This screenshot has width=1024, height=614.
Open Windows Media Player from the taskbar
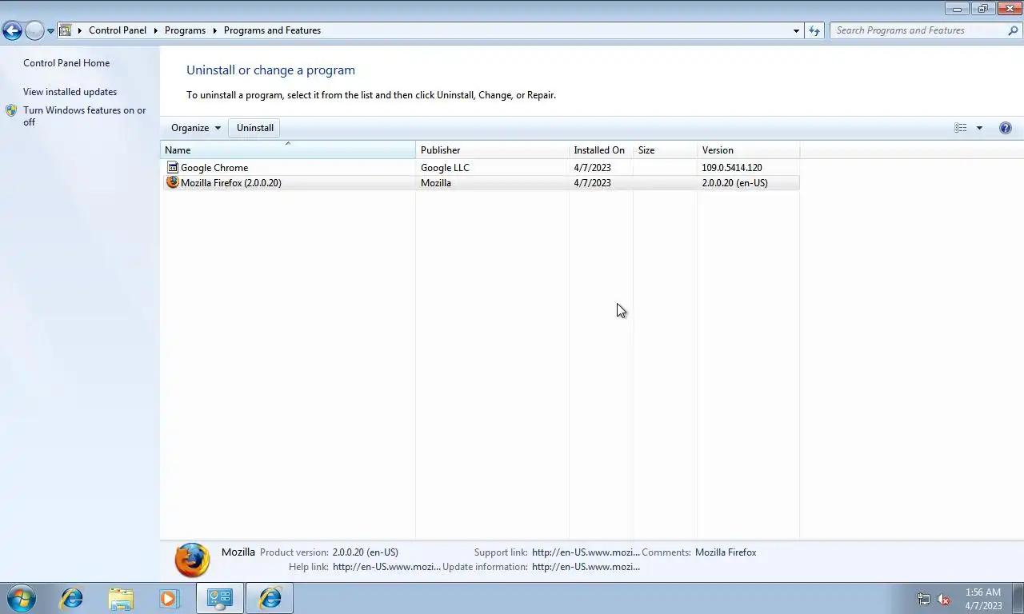coord(169,598)
